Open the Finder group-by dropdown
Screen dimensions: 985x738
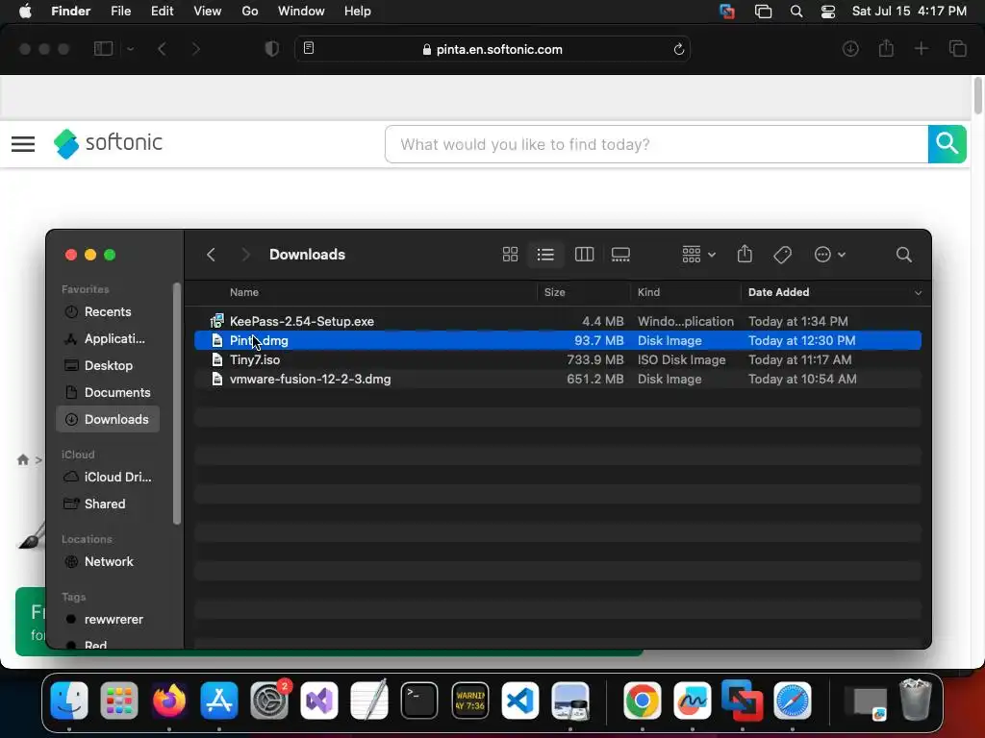[698, 254]
